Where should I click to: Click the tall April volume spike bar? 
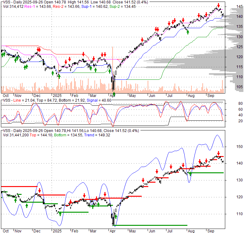coord(113,70)
